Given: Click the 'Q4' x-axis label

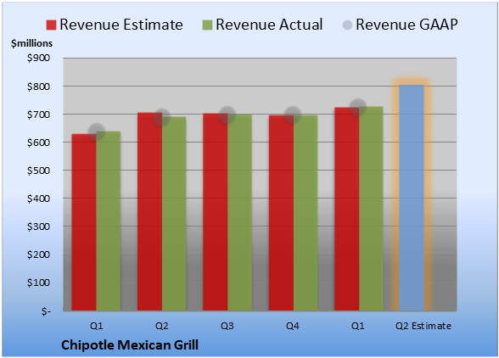Looking at the screenshot, I should tap(293, 326).
